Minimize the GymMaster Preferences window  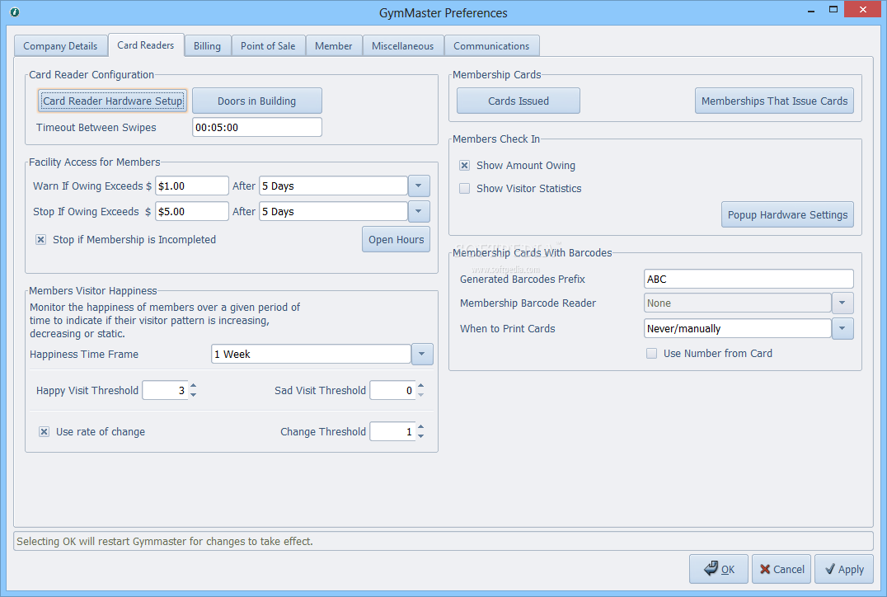tap(810, 10)
